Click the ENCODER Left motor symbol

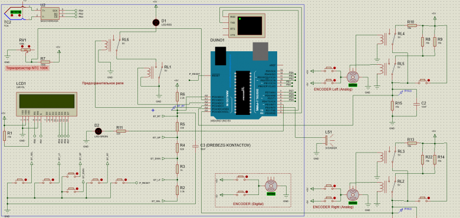coord(353,77)
